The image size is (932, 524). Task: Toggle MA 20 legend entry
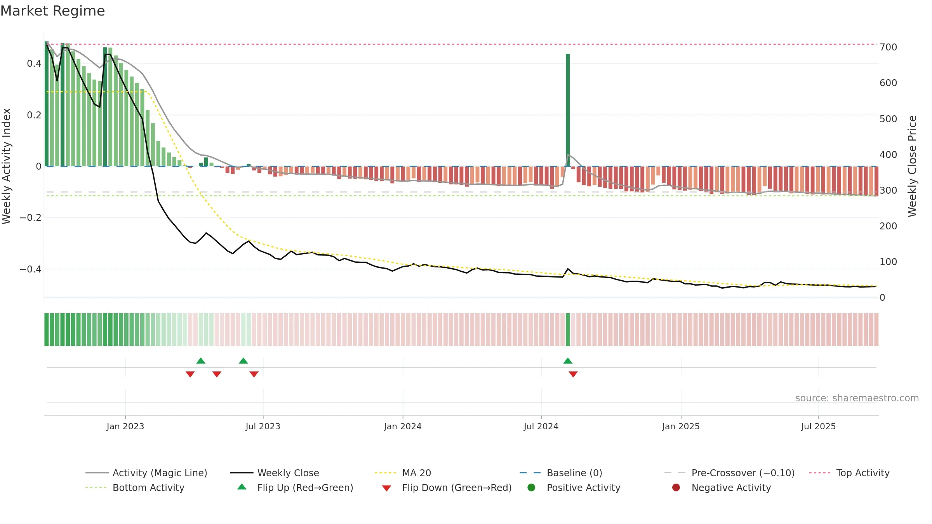coord(403,473)
